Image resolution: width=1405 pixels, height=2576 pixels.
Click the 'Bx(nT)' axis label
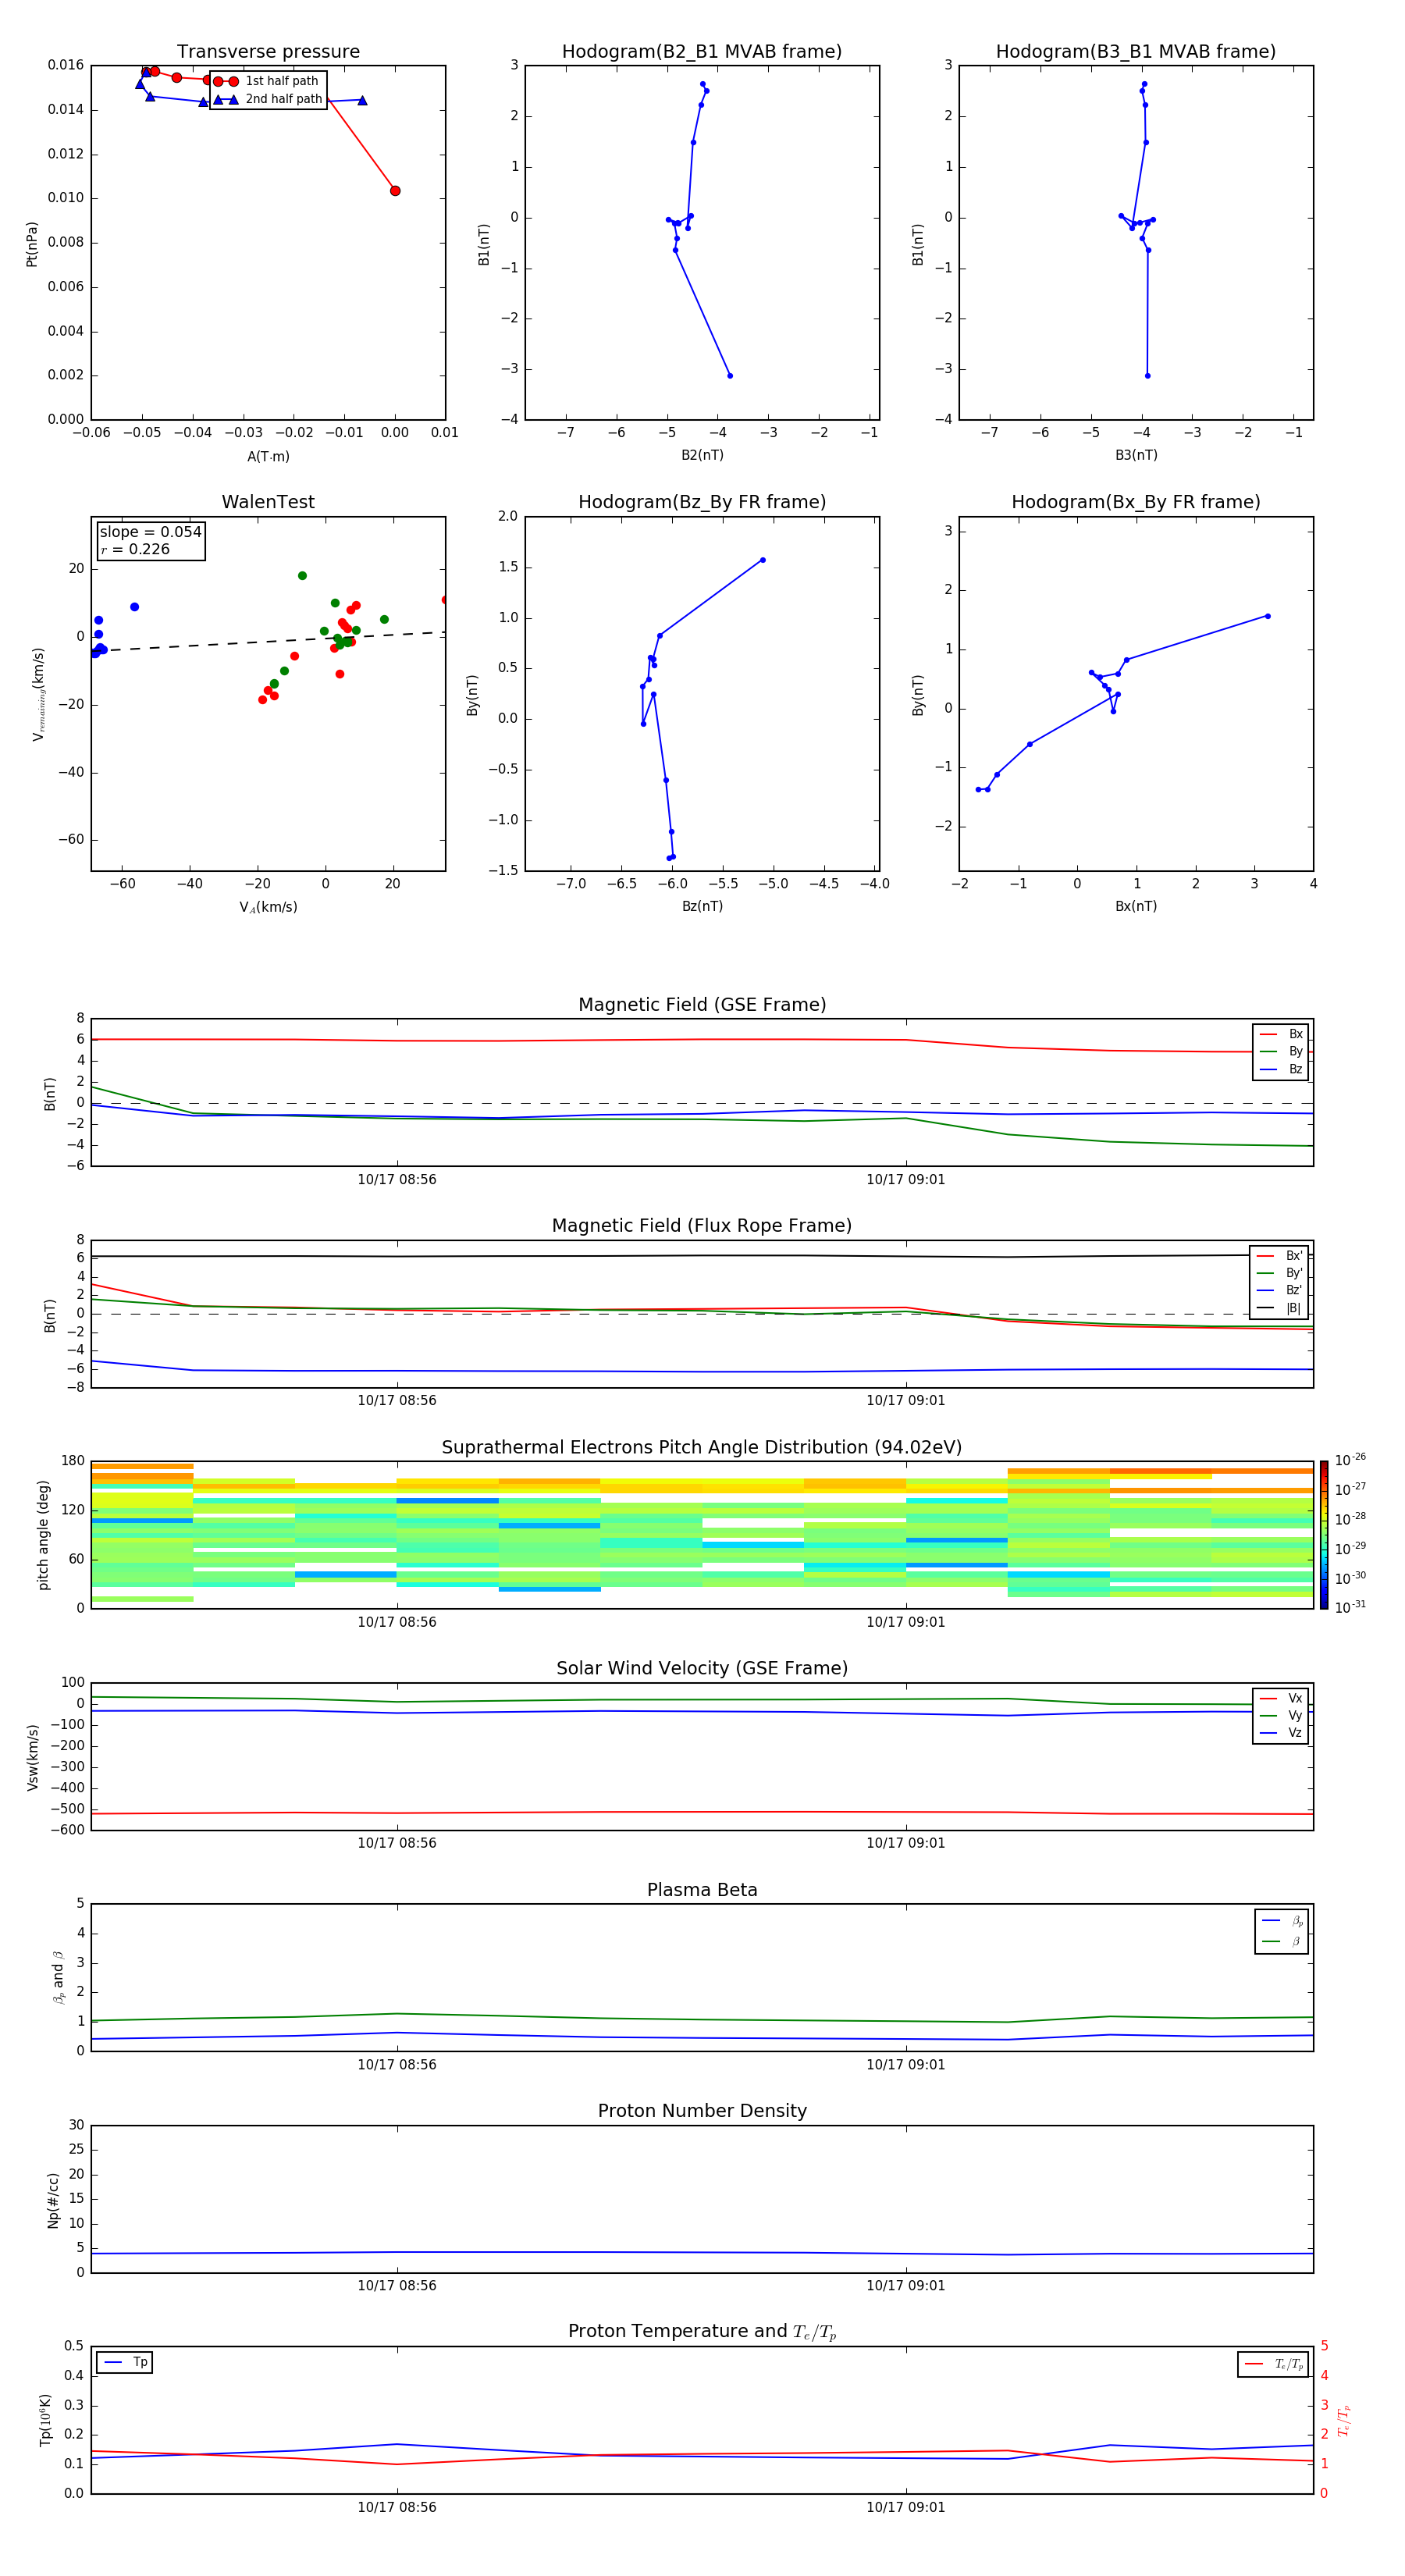click(x=1136, y=906)
